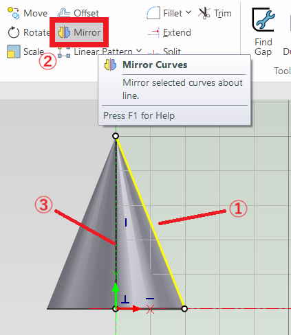Select the Move tool icon
Image resolution: width=291 pixels, height=335 pixels.
click(14, 12)
